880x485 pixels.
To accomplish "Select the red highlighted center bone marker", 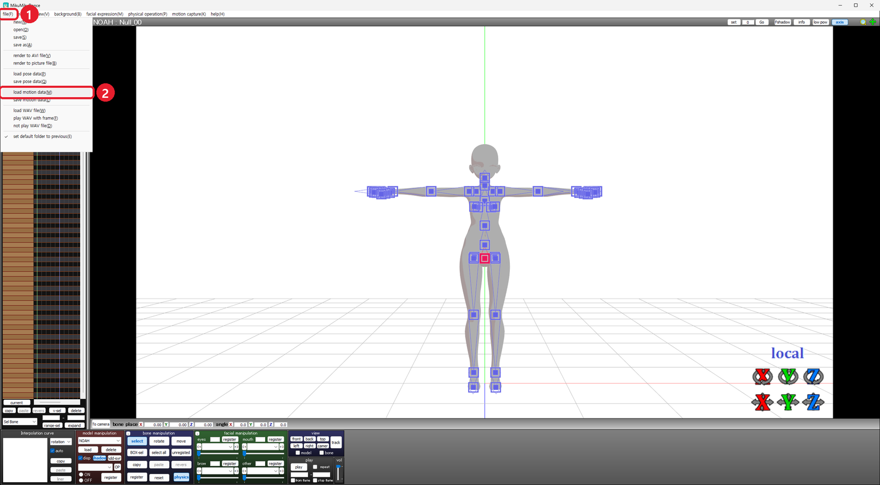I will pyautogui.click(x=485, y=258).
